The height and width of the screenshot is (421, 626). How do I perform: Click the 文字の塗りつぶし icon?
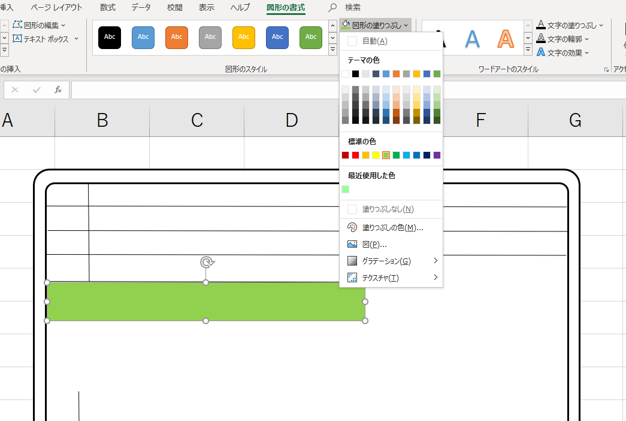pyautogui.click(x=541, y=25)
